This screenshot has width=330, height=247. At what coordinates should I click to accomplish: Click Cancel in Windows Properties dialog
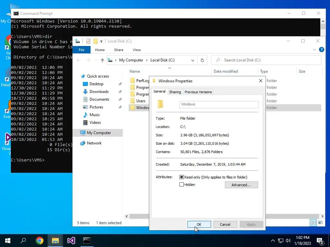pos(225,224)
